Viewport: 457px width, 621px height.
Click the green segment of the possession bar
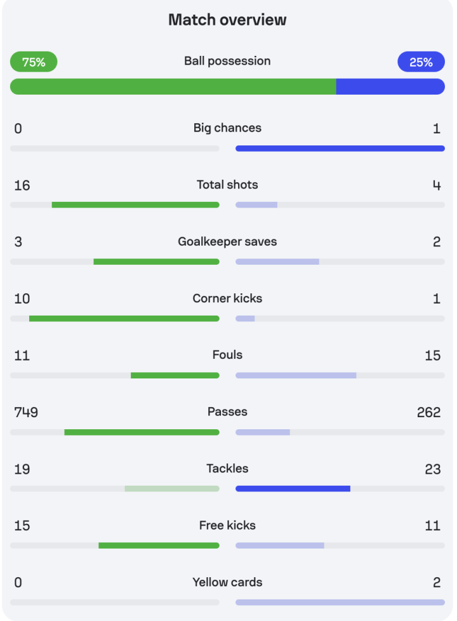click(173, 86)
